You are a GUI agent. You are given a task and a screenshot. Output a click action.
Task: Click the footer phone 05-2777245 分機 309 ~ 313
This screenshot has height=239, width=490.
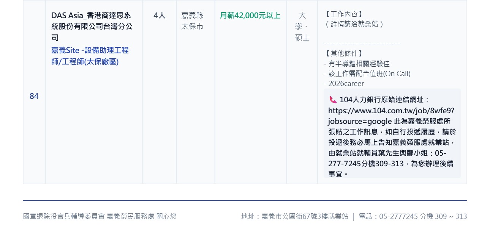pos(423,216)
